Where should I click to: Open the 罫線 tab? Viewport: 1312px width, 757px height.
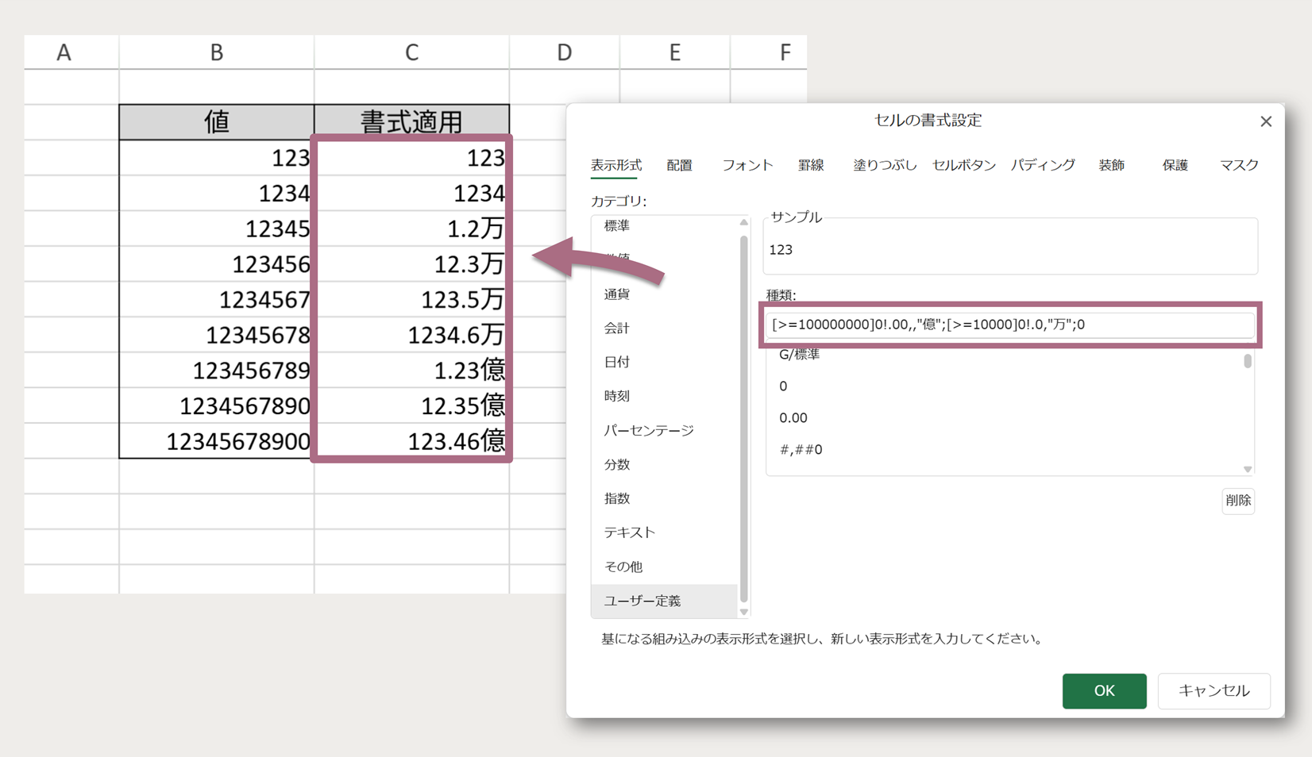coord(810,165)
